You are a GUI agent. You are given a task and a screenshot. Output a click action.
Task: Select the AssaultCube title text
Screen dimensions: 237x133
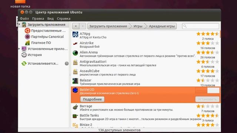[x=90, y=71]
